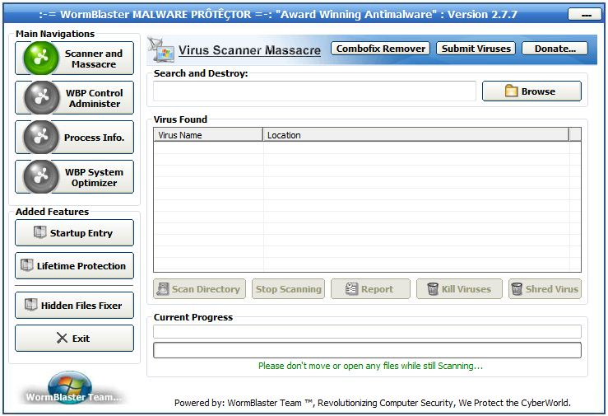Screen dimensions: 608x416
Task: Click gray Process Info. fan icon
Action: 41,138
